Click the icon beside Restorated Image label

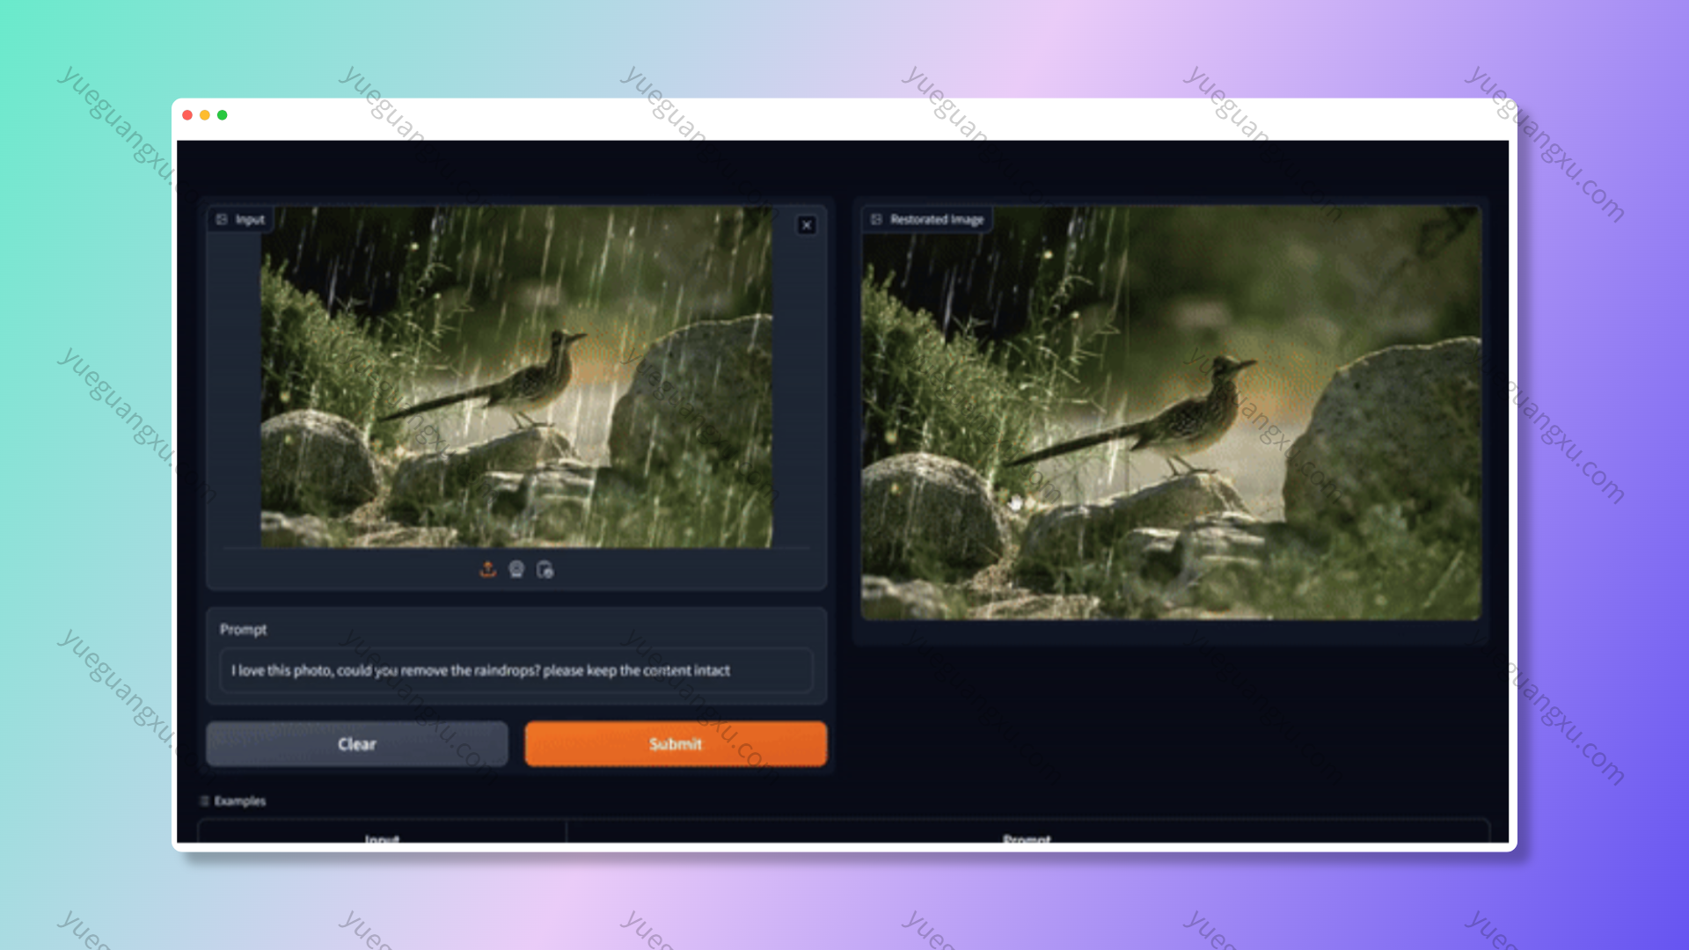click(x=876, y=219)
